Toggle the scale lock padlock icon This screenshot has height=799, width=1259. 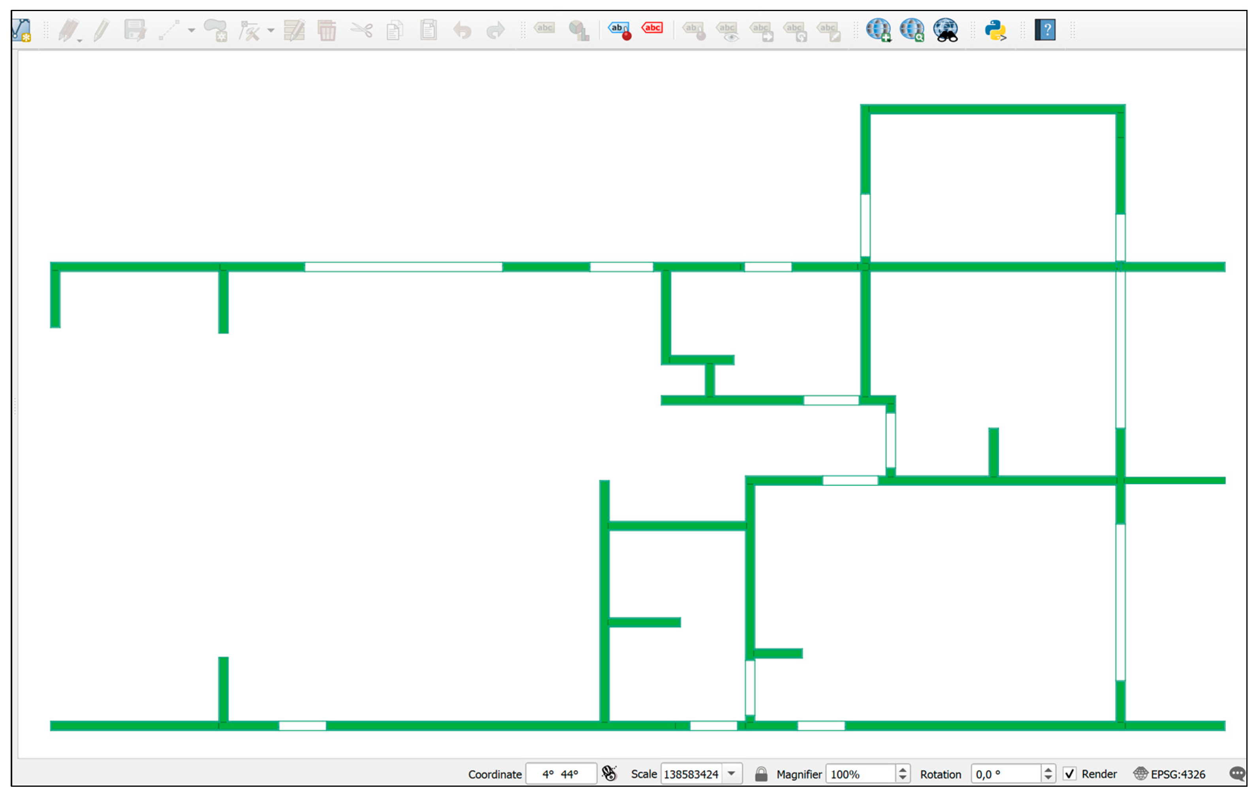click(761, 774)
